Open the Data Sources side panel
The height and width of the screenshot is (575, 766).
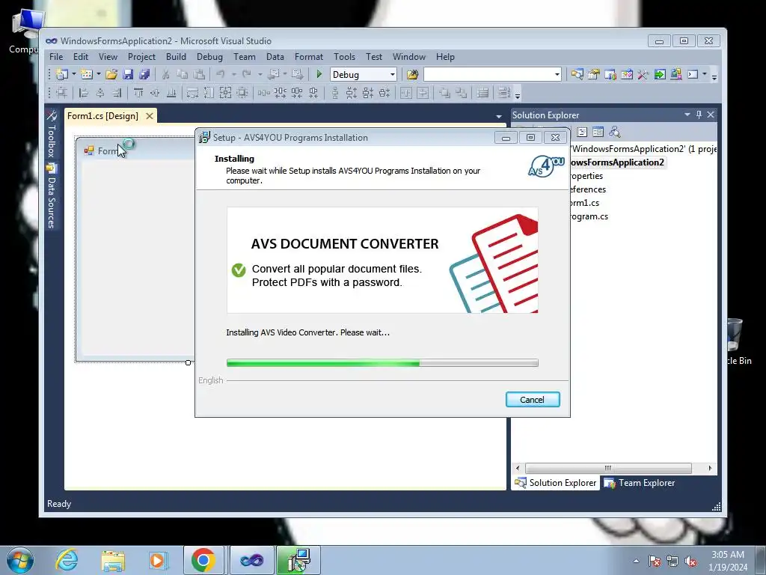click(x=52, y=196)
